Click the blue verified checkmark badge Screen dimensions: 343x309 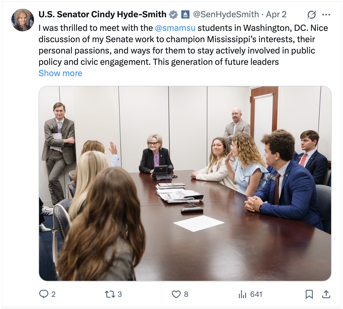pos(173,15)
